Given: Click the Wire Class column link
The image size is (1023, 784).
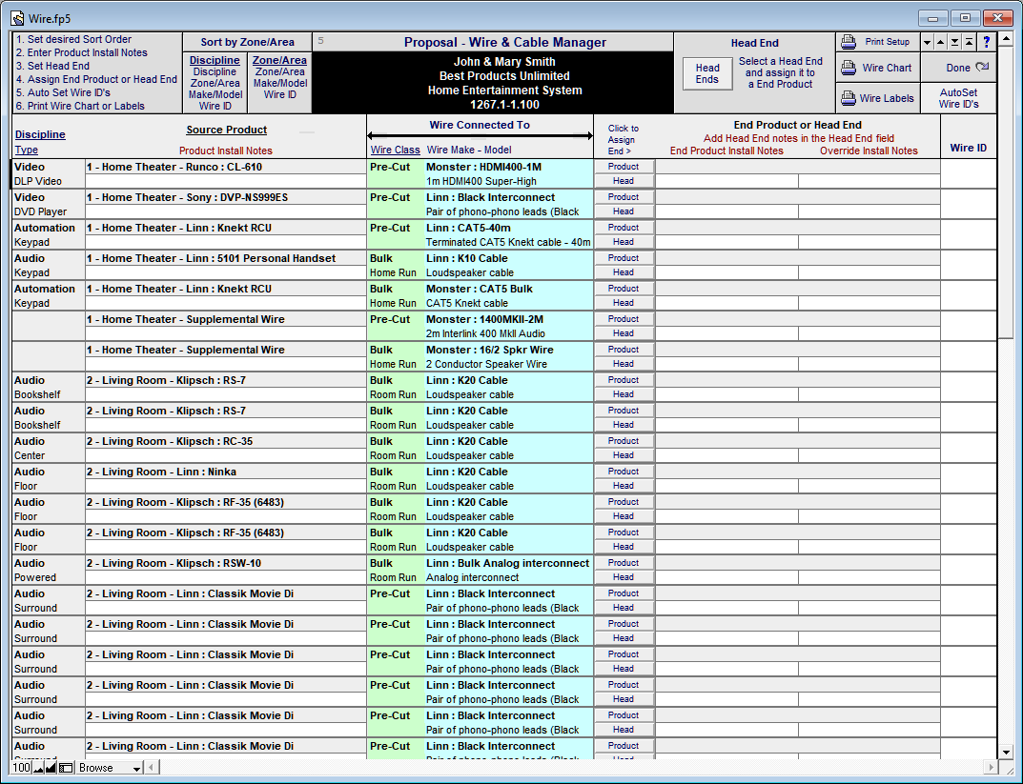Looking at the screenshot, I should (396, 150).
